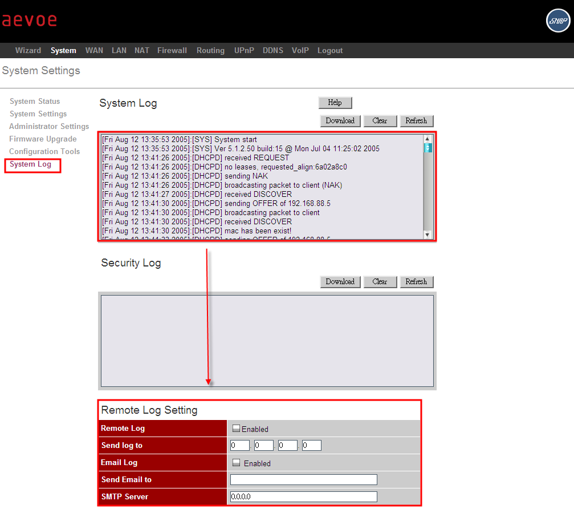Click Logout in the navigation bar

tap(330, 50)
